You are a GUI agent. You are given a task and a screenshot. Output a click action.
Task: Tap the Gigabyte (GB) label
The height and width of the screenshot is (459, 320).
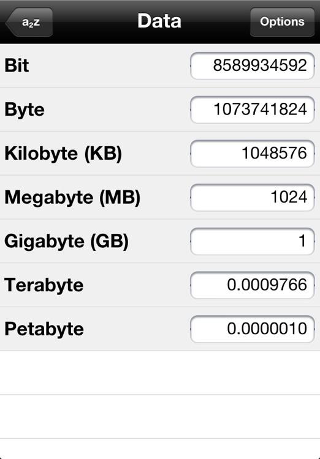tap(66, 242)
